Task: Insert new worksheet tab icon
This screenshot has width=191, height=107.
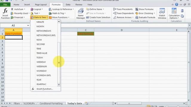Action: point(87,103)
